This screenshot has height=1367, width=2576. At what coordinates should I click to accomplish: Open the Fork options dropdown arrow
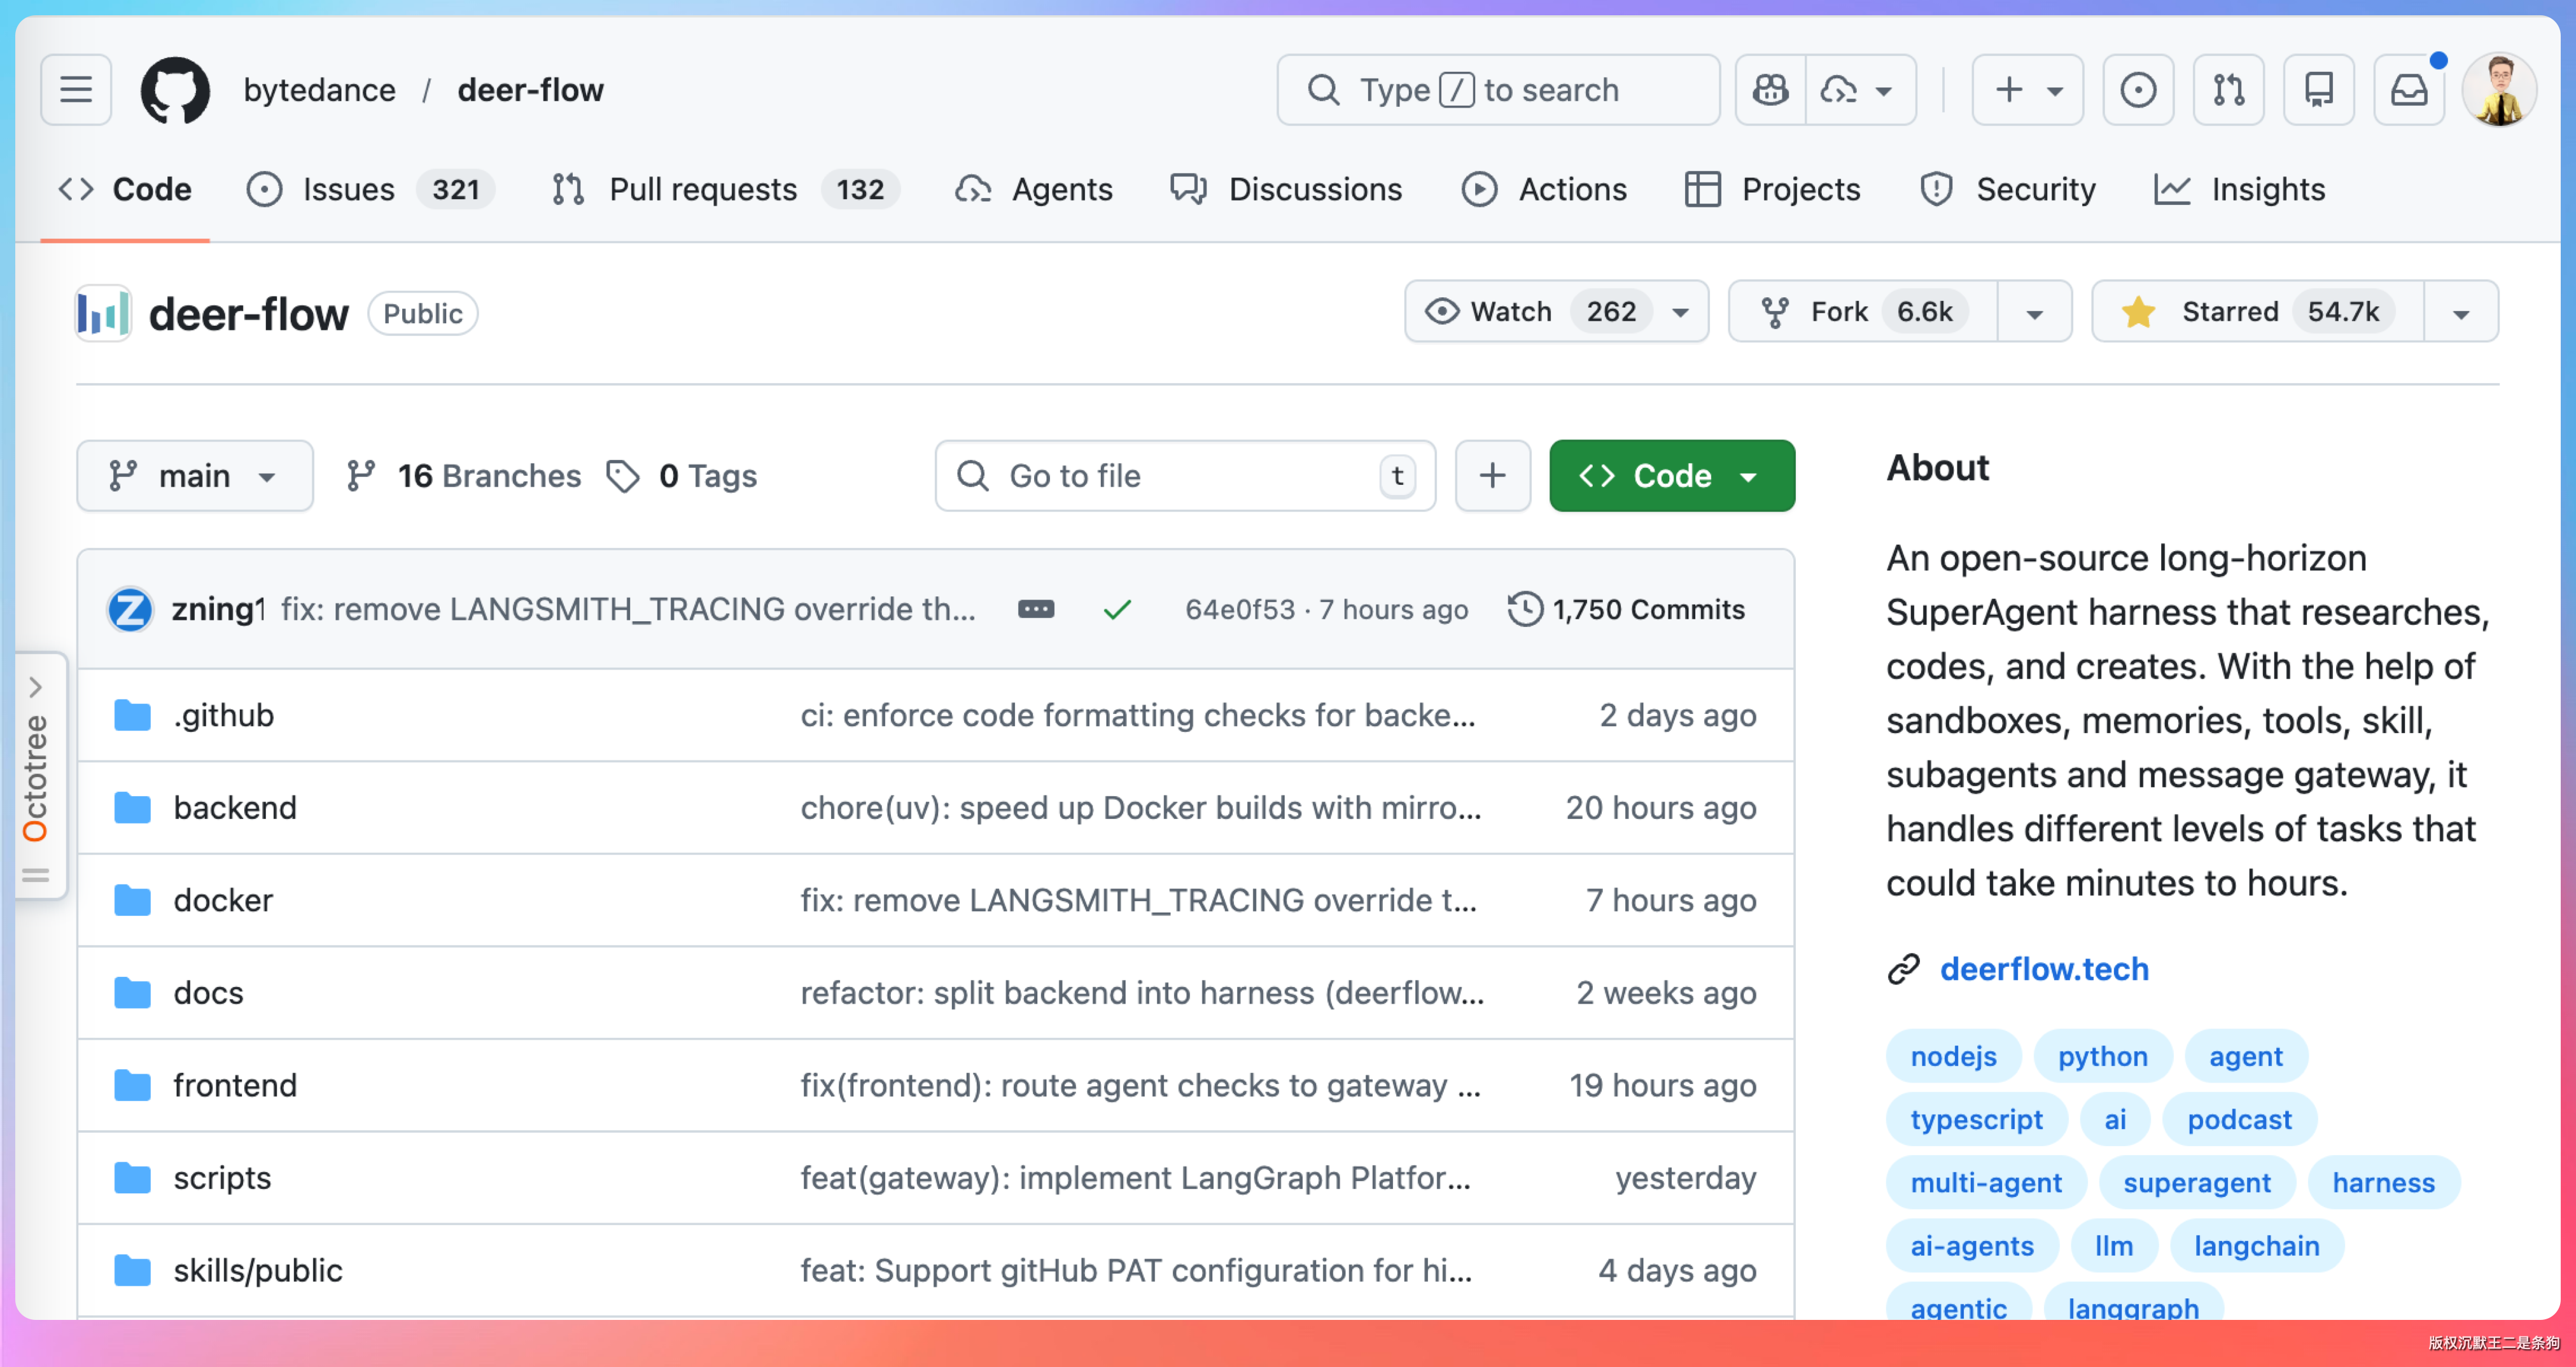pos(2034,313)
